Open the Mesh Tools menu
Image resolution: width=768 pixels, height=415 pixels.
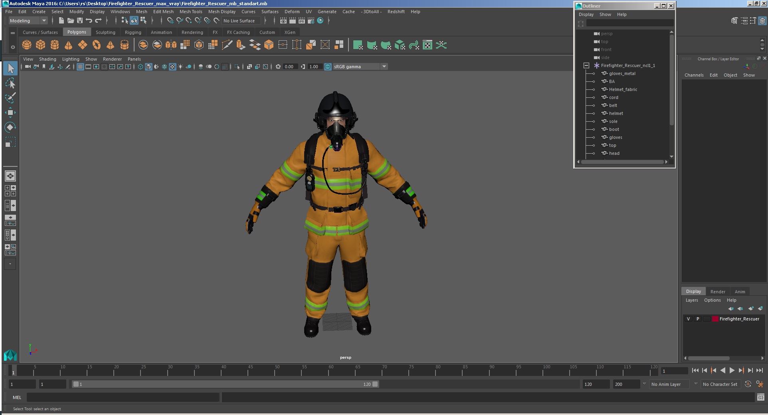tap(191, 12)
